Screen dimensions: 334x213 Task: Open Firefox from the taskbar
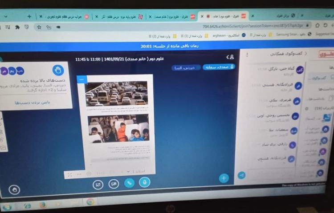[43, 205]
